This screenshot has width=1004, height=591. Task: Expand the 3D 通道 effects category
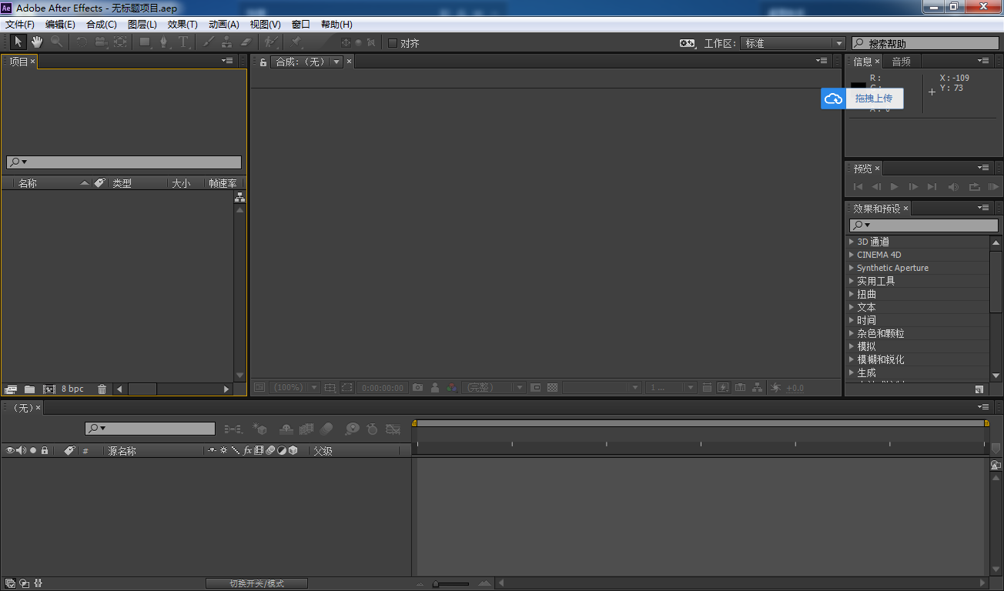[852, 242]
